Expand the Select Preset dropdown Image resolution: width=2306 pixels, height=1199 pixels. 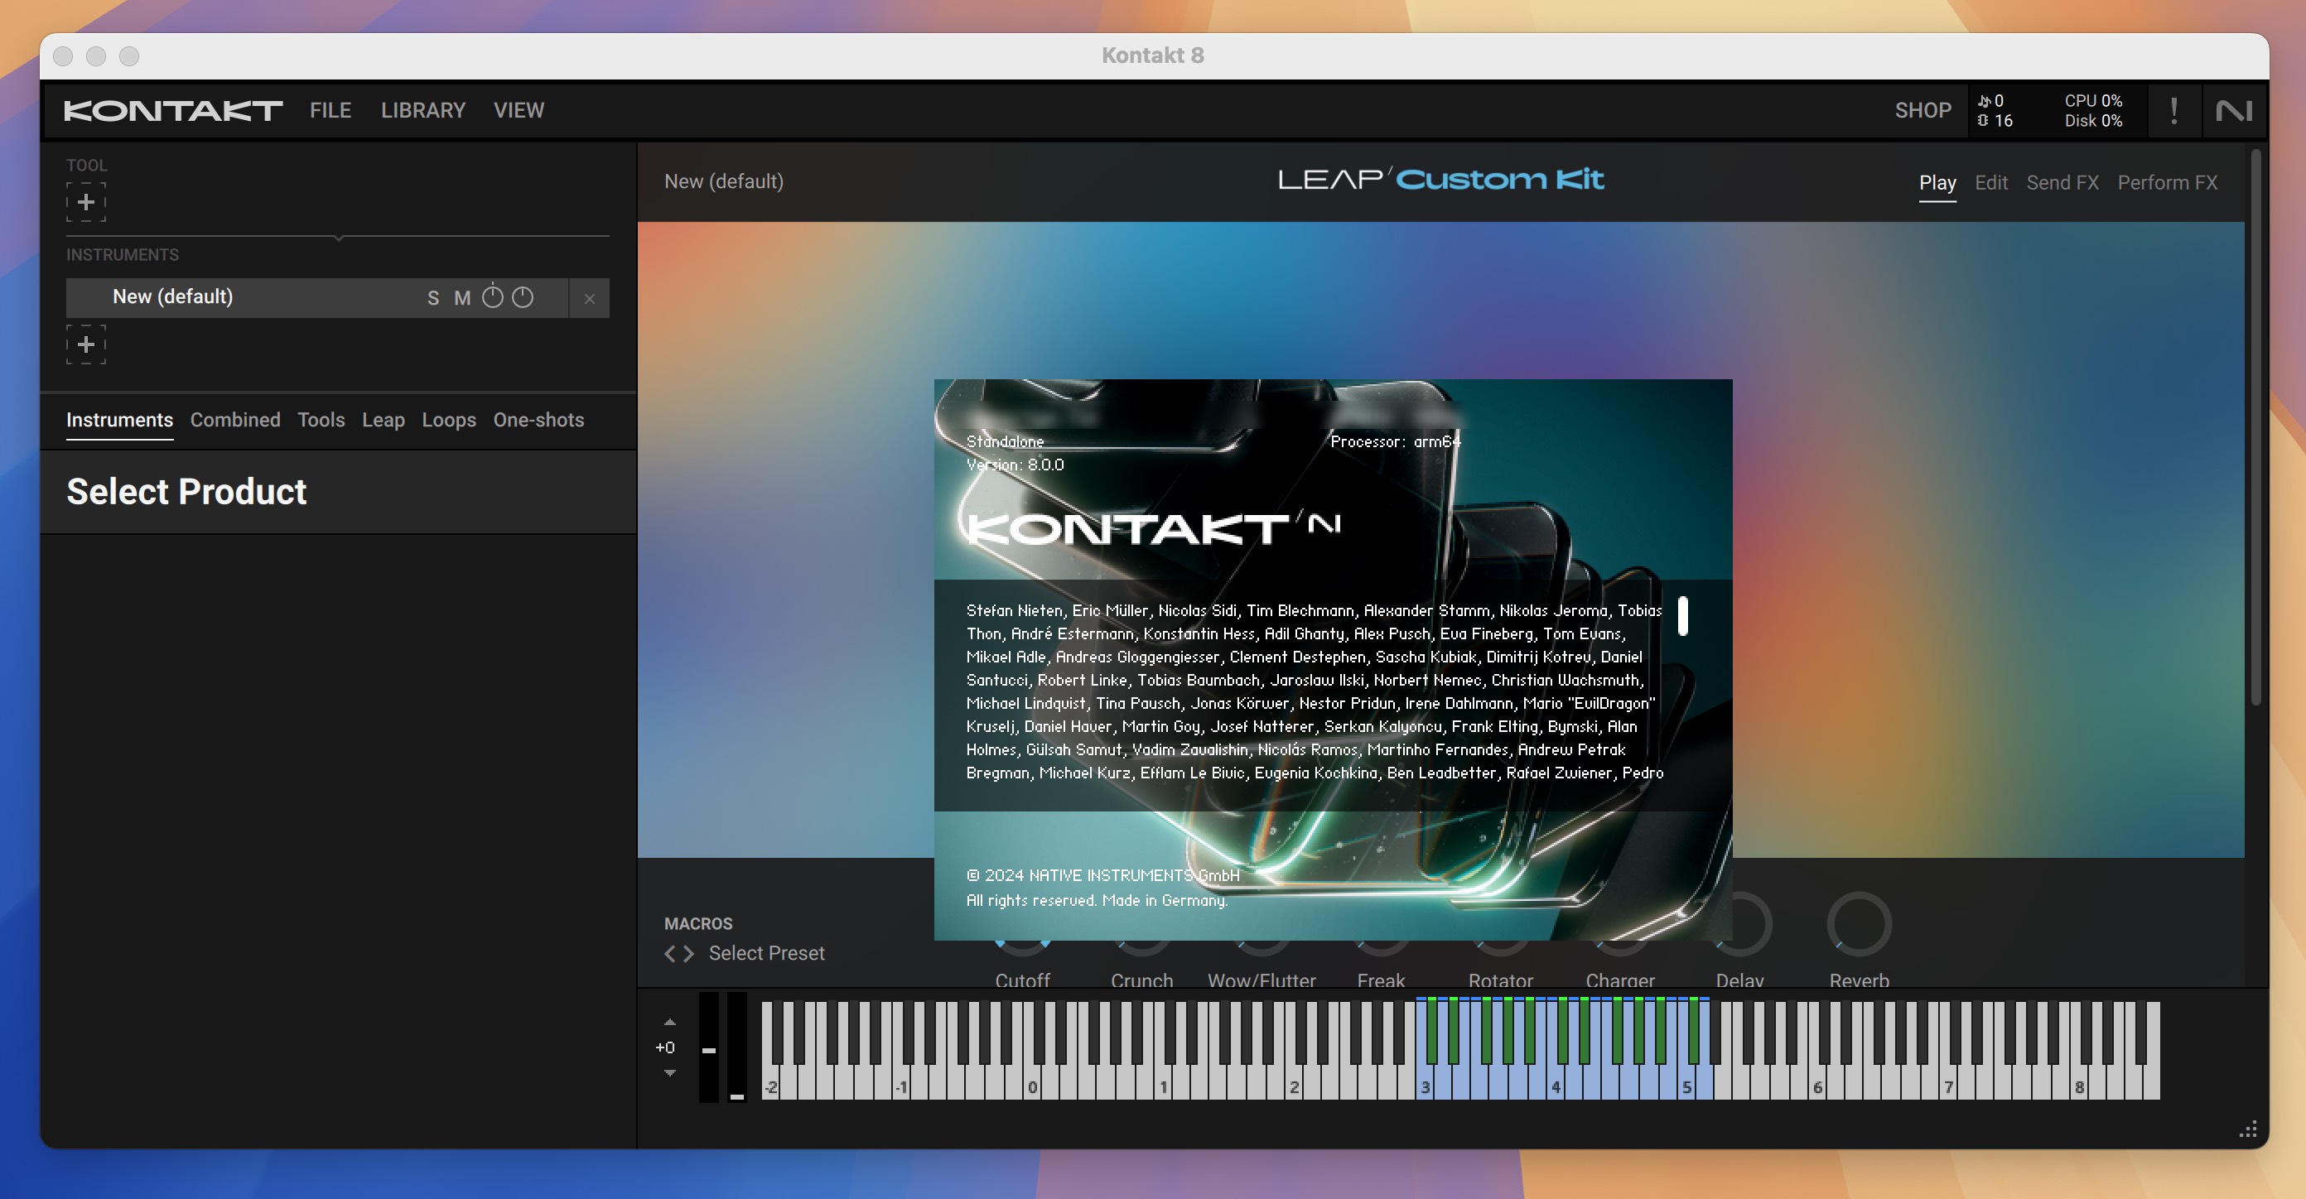click(765, 952)
